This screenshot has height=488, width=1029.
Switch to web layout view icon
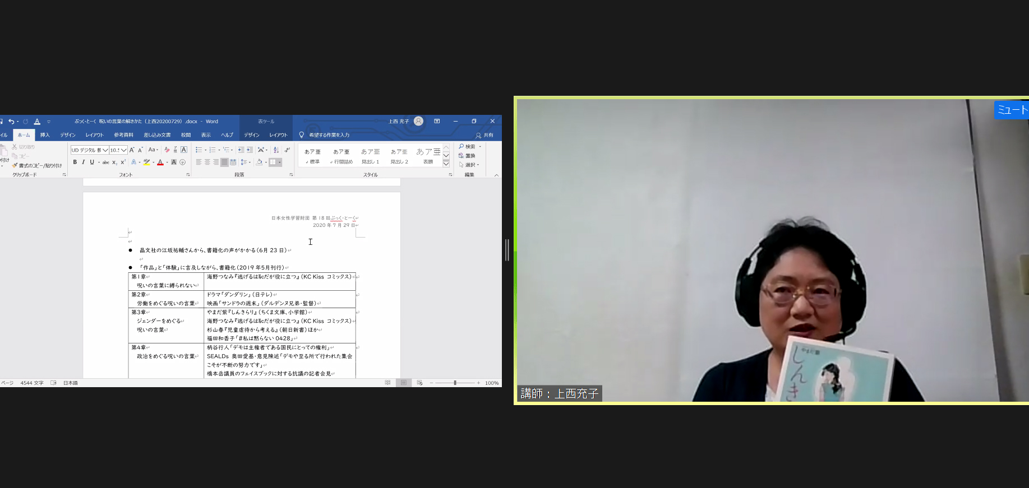419,383
